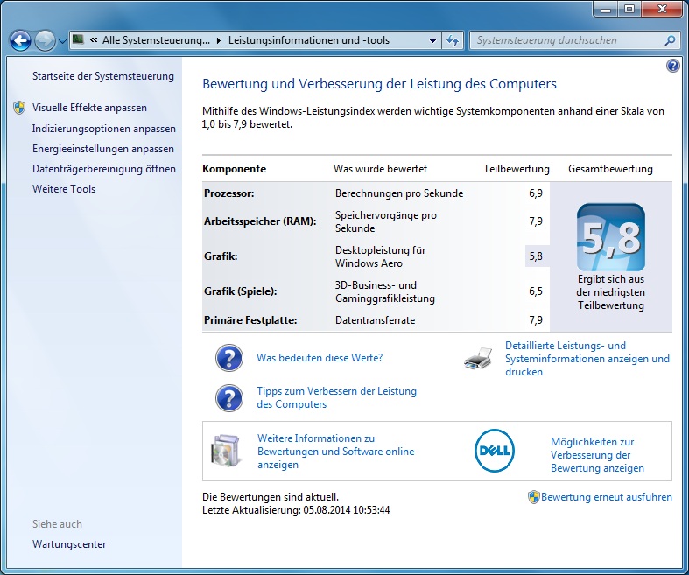Select the Grafik (Spiele) row label
Viewport: 689px width, 575px height.
point(241,291)
